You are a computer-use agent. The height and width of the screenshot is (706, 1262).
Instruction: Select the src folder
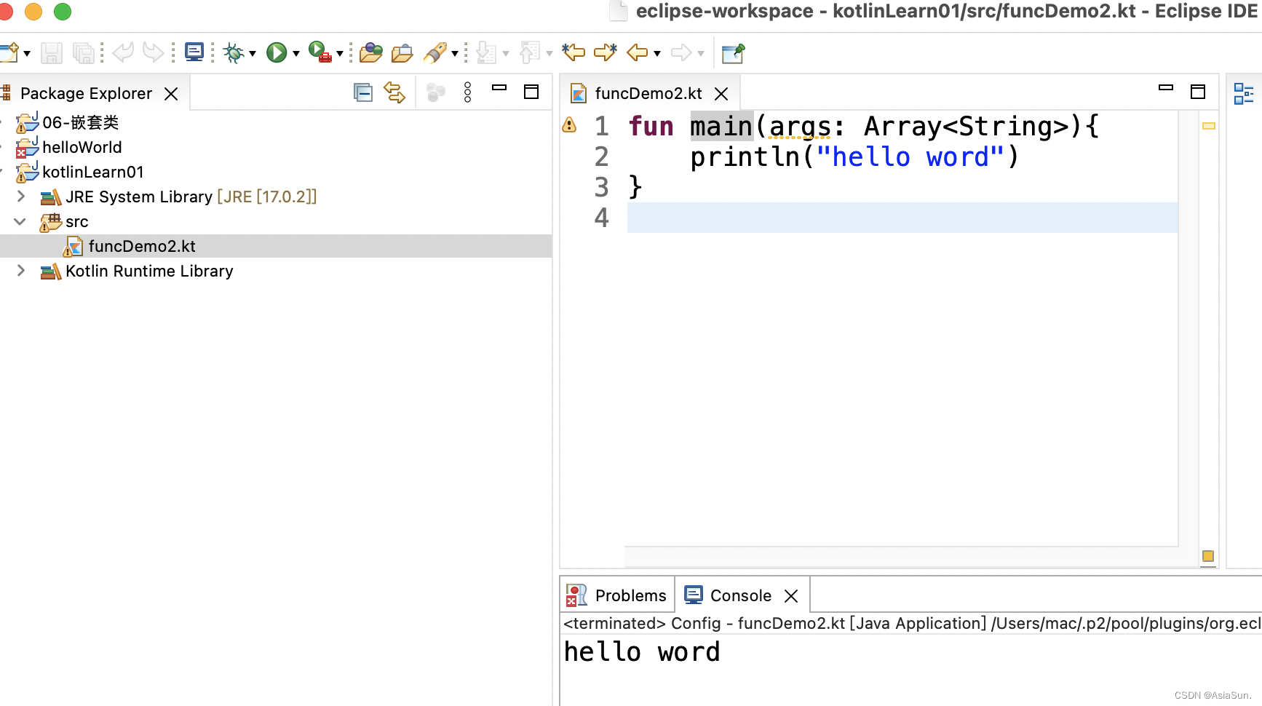(76, 221)
